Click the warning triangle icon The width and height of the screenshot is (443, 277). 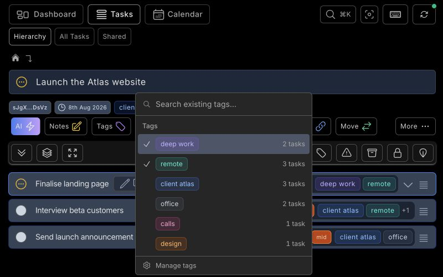tap(347, 153)
